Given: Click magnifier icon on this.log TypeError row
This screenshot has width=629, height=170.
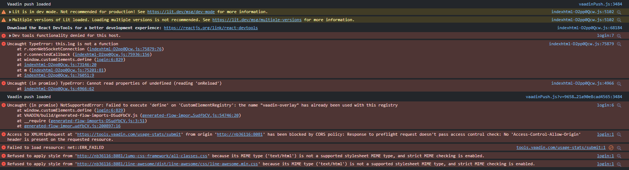Looking at the screenshot, I should click(x=619, y=44).
